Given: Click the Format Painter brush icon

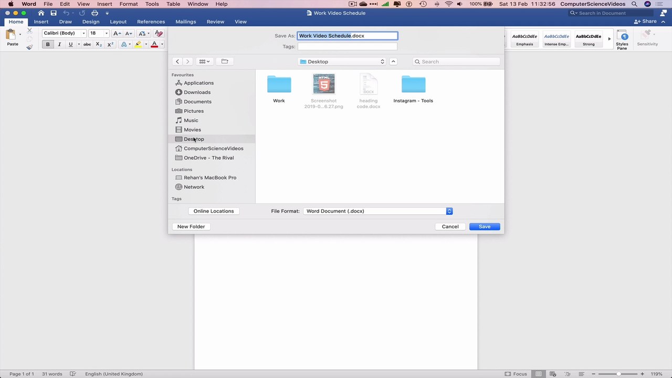Looking at the screenshot, I should [29, 47].
